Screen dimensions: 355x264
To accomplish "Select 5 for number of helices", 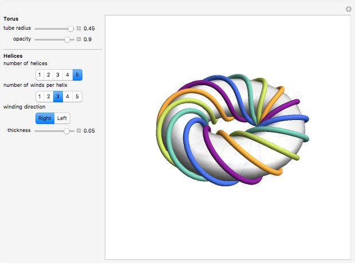I will tap(77, 75).
